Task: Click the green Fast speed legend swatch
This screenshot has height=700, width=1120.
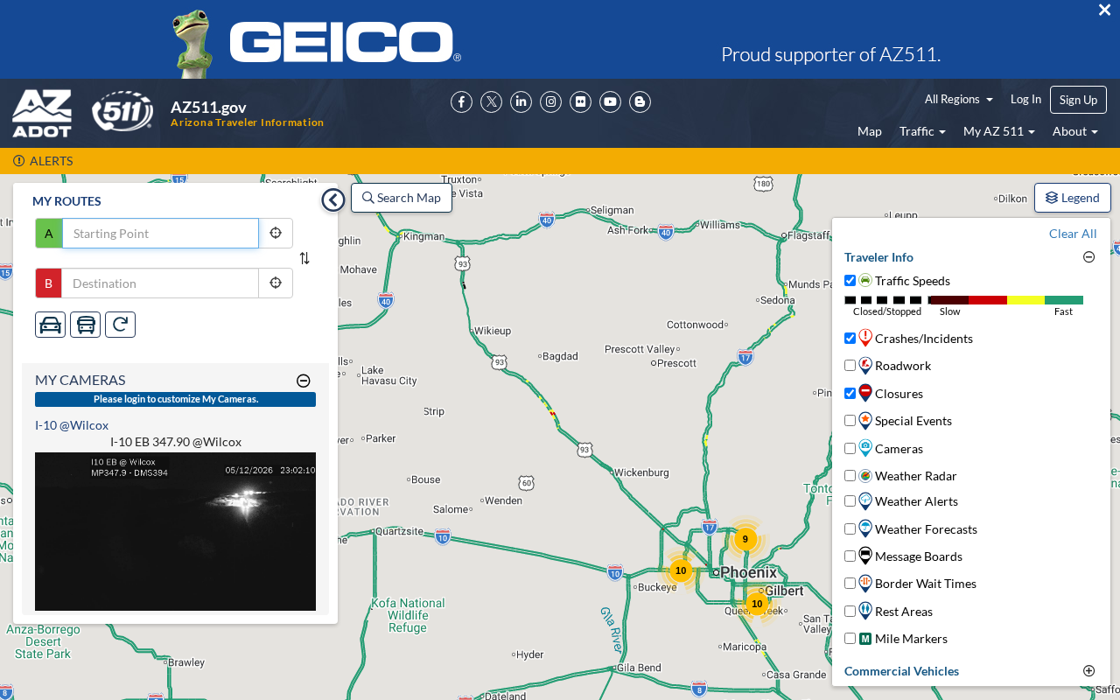Action: click(x=1064, y=300)
